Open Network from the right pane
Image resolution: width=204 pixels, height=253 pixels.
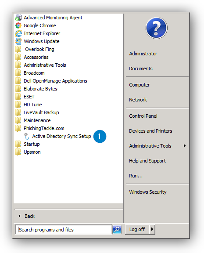point(138,100)
